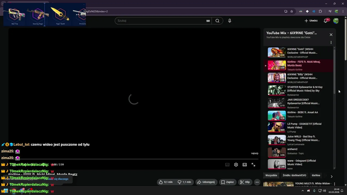Expand the system tray hidden icons arrow
The height and width of the screenshot is (195, 347).
(303, 191)
